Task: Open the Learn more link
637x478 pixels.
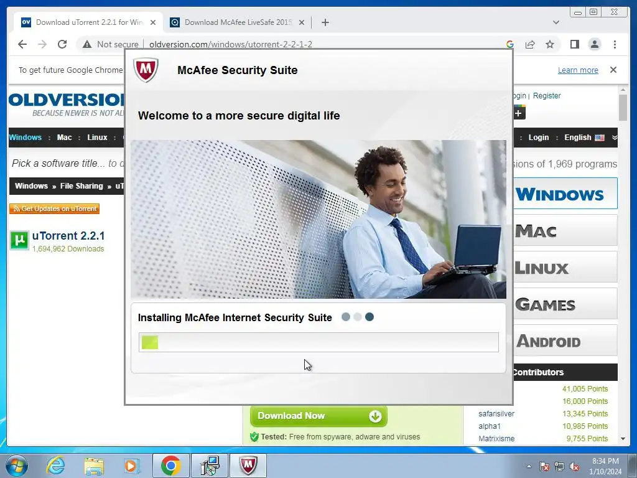Action: (x=578, y=70)
